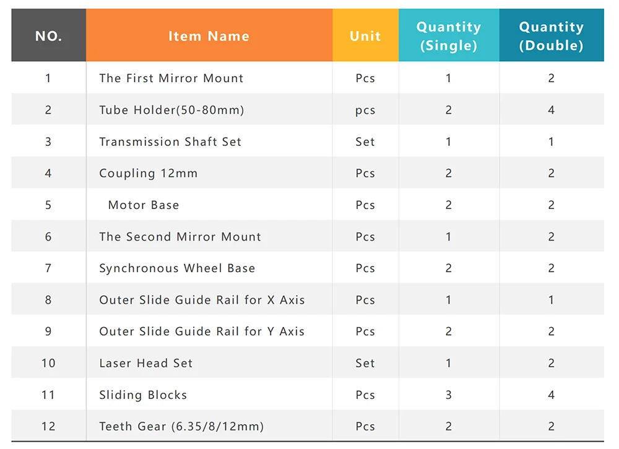
Task: Click the Coupling 12mm item name
Action: (x=149, y=173)
